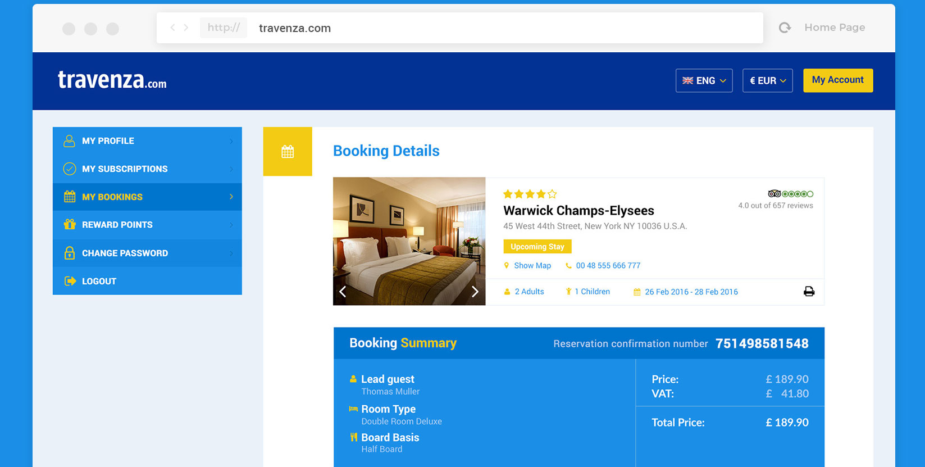Screen dimensions: 925x467
Task: Click the Show Map link
Action: (532, 266)
